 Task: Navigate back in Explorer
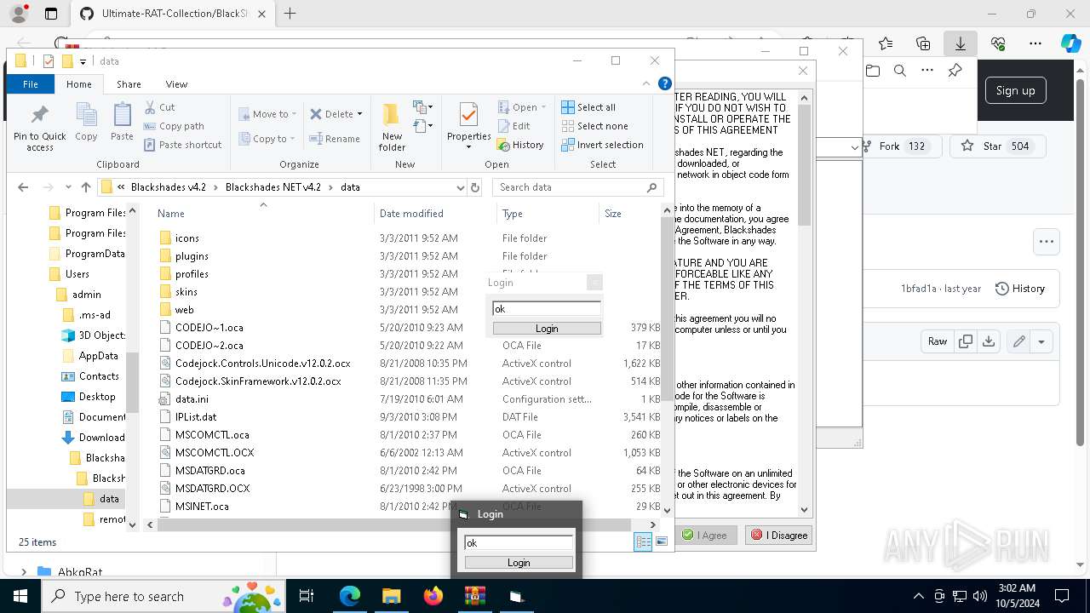click(23, 187)
